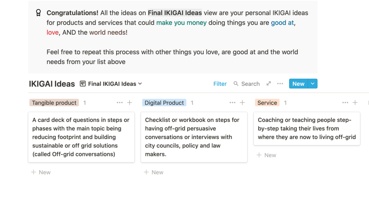369x212 pixels.
Task: Click the award ribbon callout icon
Action: click(x=39, y=13)
